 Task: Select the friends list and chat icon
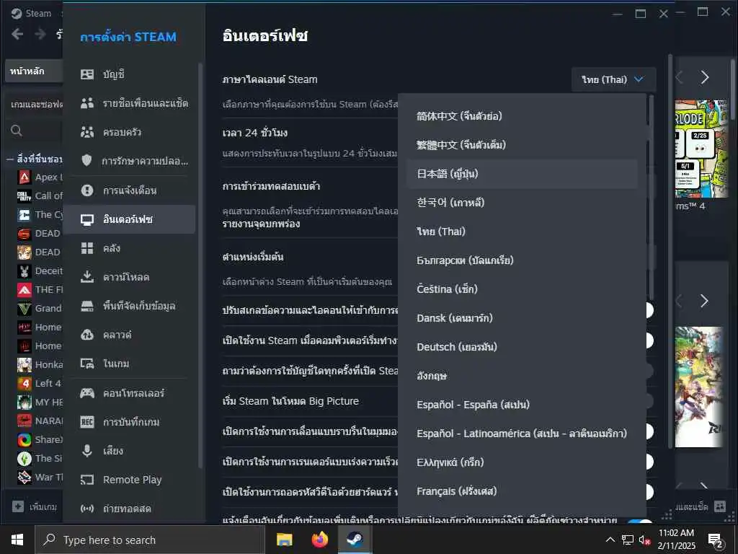[x=87, y=103]
